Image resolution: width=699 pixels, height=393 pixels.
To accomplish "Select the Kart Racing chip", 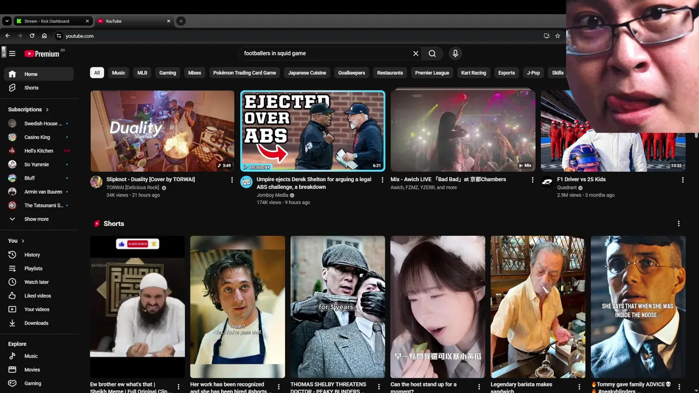I will coord(473,73).
